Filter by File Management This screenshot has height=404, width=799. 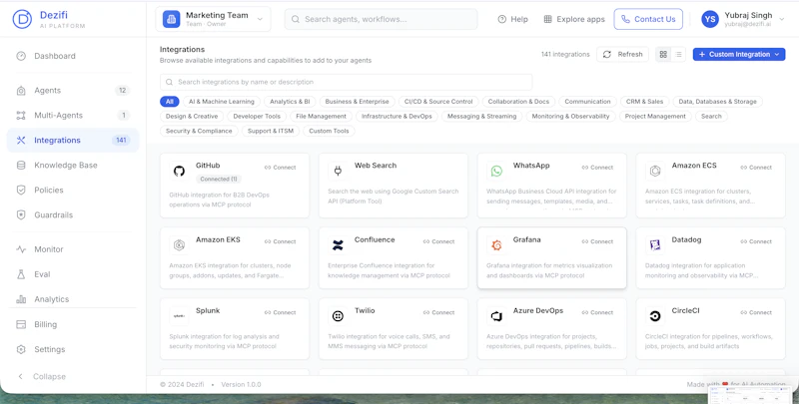coord(321,116)
